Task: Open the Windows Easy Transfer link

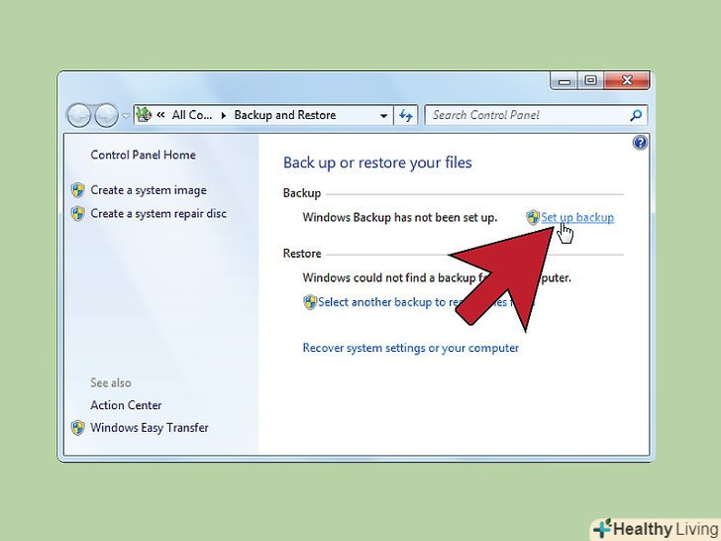Action: pyautogui.click(x=150, y=428)
